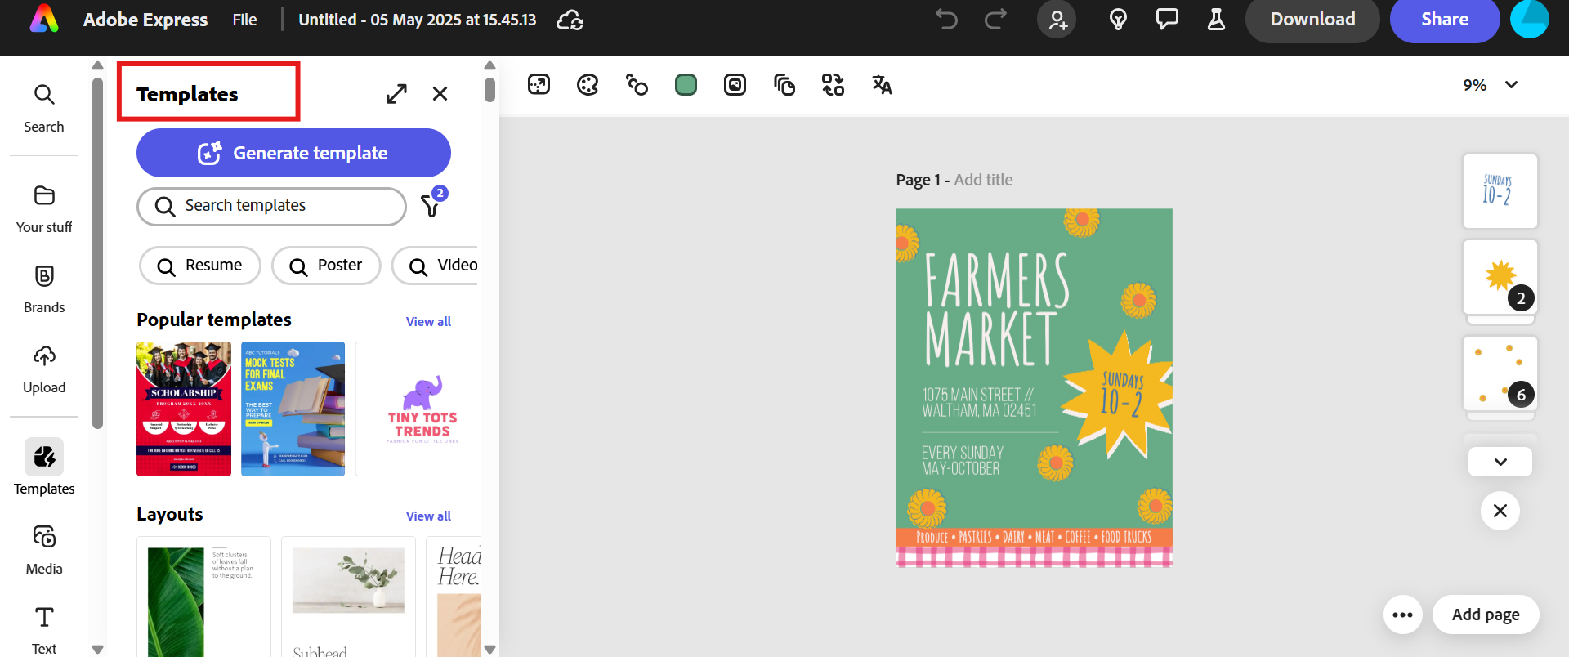1569x657 pixels.
Task: Open the 9% zoom level dropdown
Action: (1490, 85)
